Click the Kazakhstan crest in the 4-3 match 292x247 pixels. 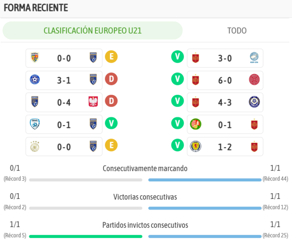pyautogui.click(x=254, y=102)
